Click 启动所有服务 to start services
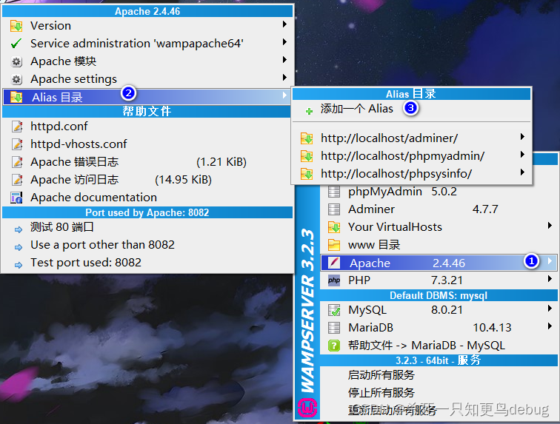560x424 pixels. tap(439, 375)
